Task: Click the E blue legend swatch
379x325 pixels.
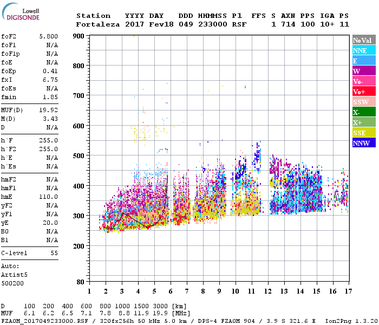Action: point(364,61)
